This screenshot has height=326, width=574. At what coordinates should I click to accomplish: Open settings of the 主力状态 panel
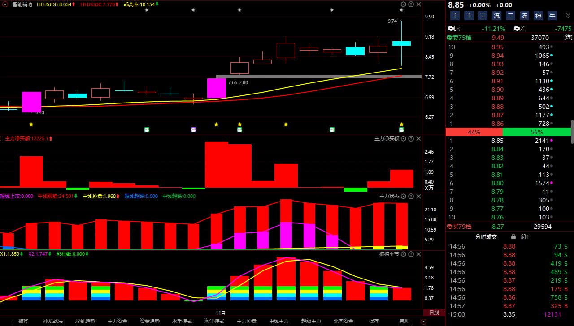(x=403, y=197)
